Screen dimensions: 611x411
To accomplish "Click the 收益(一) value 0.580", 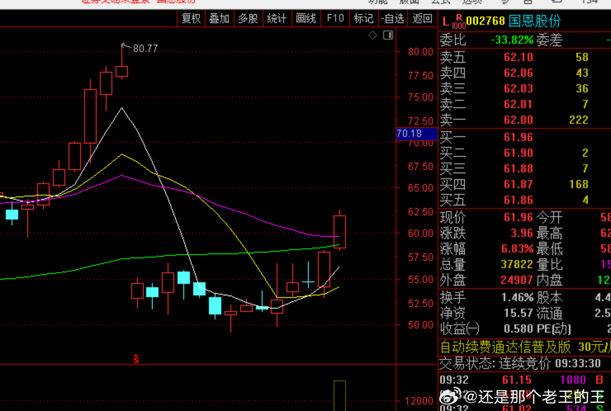I will point(519,329).
